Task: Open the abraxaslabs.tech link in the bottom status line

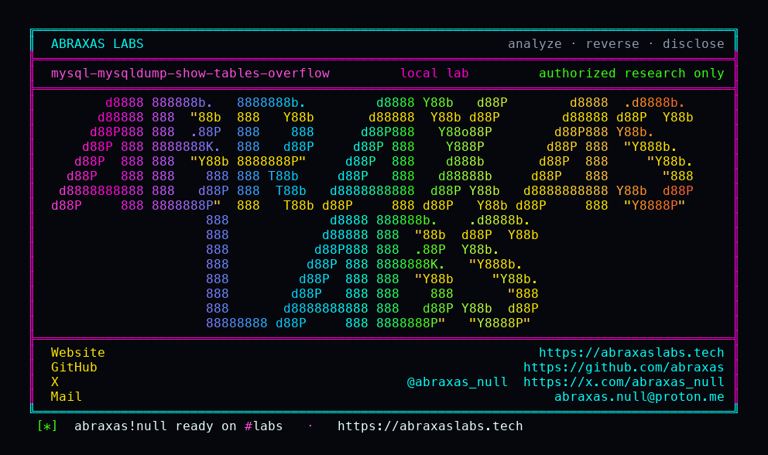Action: 430,426
